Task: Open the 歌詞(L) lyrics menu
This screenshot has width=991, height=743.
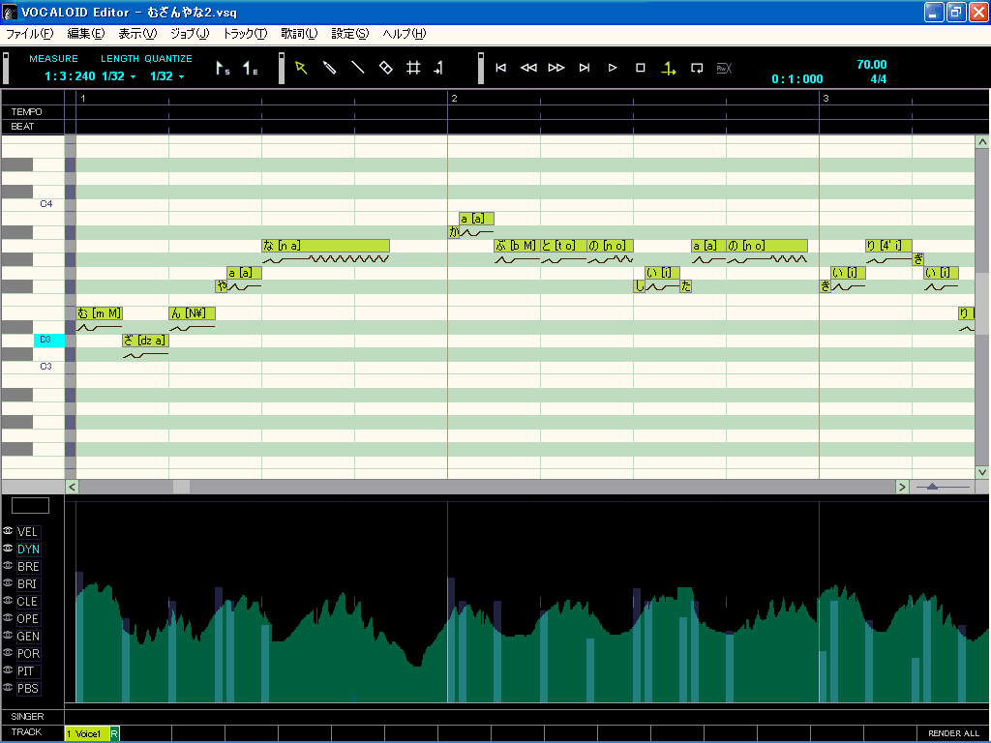Action: (299, 34)
